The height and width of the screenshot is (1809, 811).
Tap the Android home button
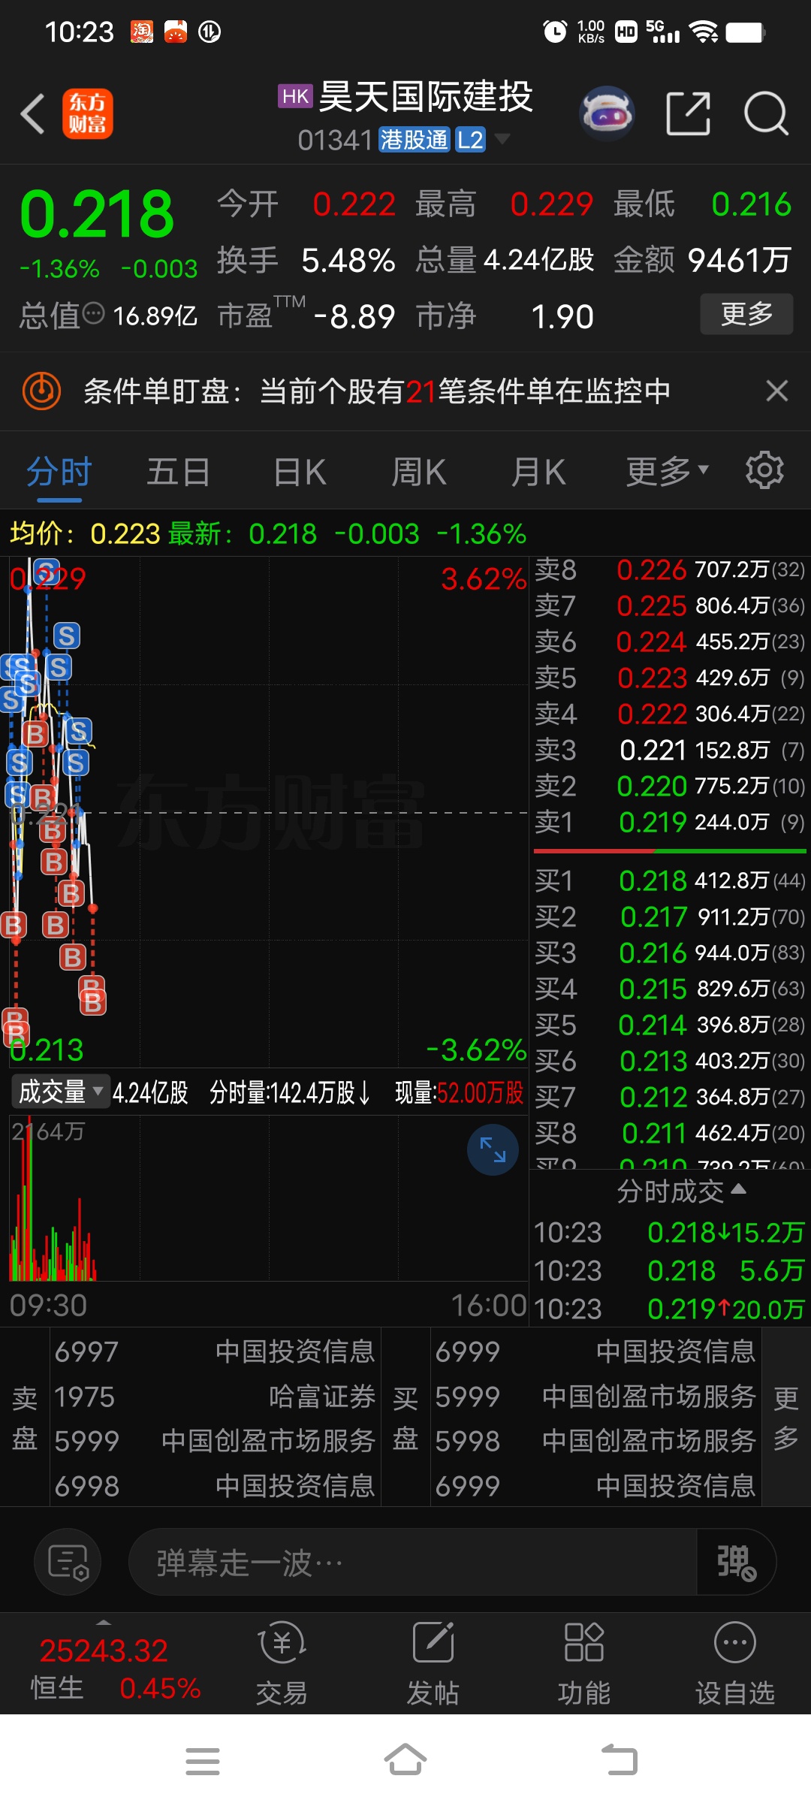(x=405, y=1759)
